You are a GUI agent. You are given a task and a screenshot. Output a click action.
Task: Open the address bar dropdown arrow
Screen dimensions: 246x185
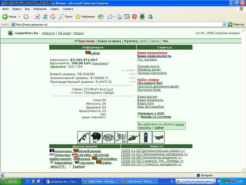pyautogui.click(x=224, y=24)
